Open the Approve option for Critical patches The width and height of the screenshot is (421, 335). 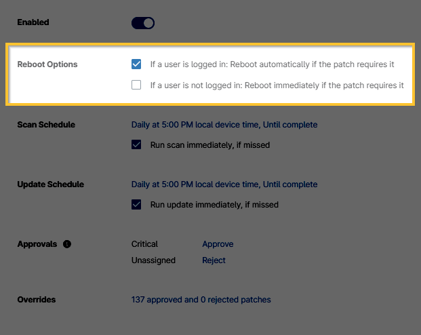click(x=218, y=244)
